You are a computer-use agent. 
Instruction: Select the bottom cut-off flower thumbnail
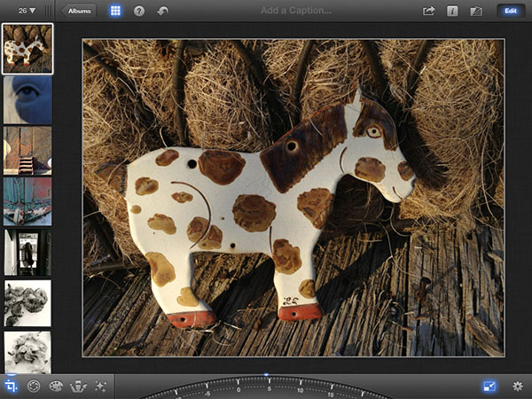27,353
